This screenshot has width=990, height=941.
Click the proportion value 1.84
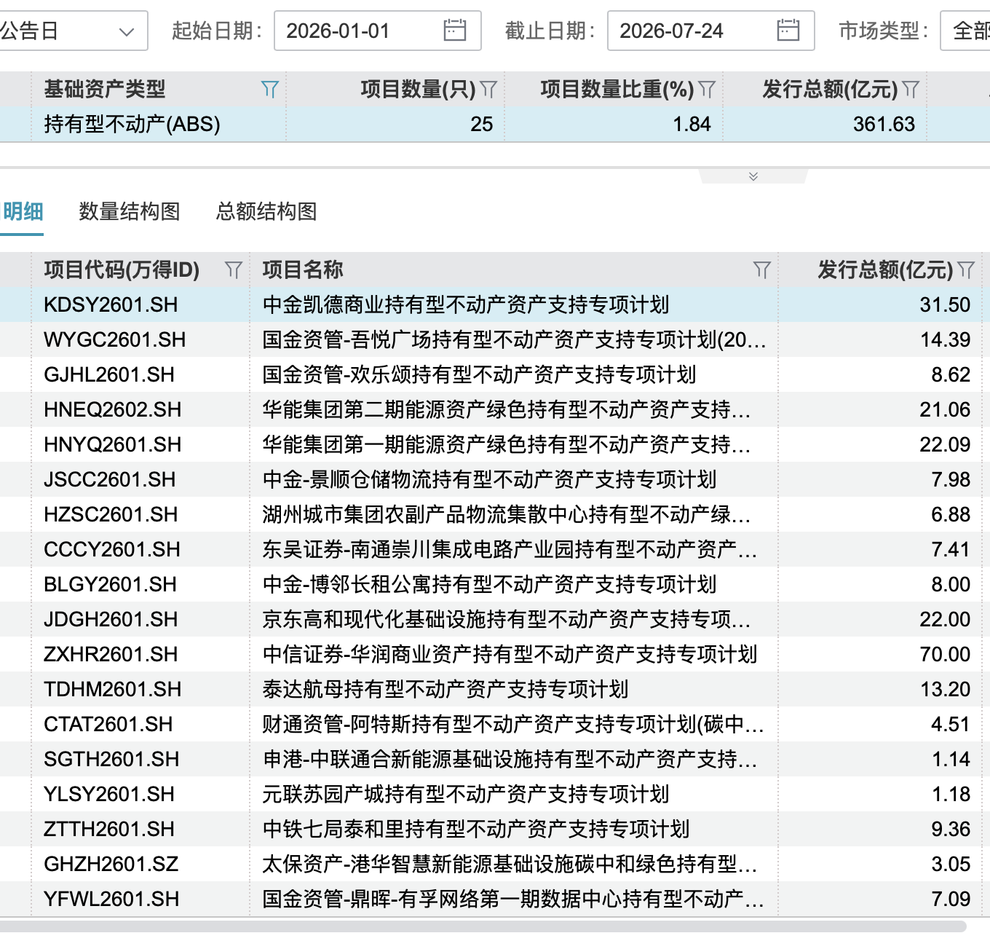[692, 125]
